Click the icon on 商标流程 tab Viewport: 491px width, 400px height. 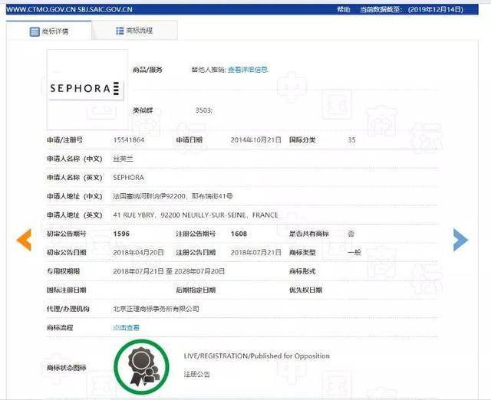point(120,31)
